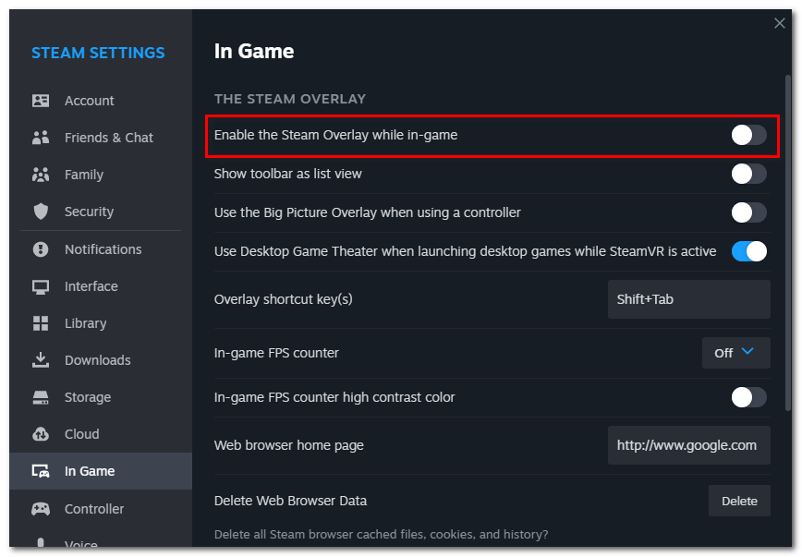Image resolution: width=802 pixels, height=557 pixels.
Task: Click the Delete web browser data button
Action: (x=739, y=500)
